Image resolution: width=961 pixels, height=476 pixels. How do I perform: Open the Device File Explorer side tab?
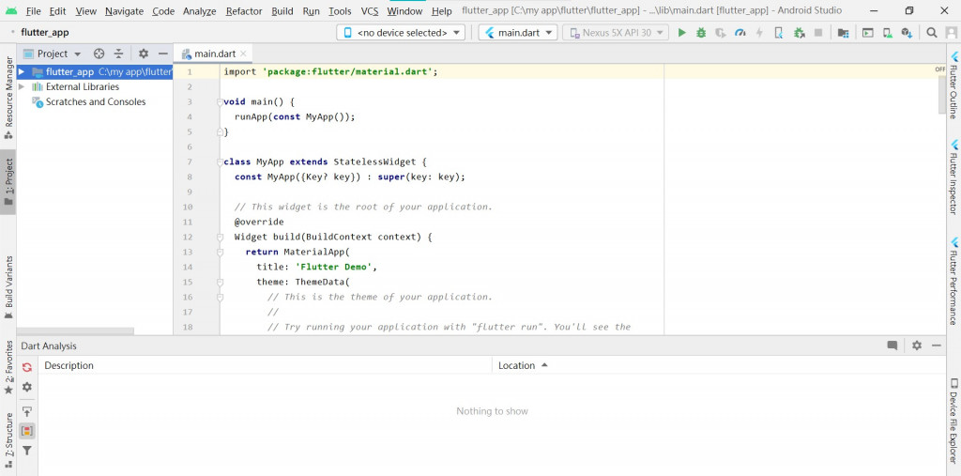pos(953,421)
